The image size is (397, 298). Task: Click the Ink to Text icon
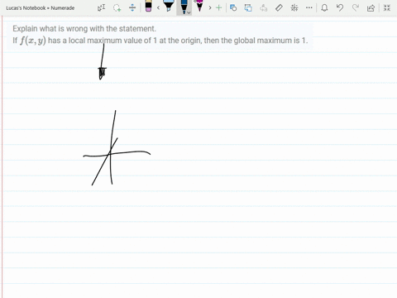264,7
